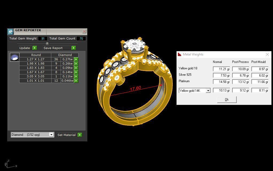Click the 0.27tw weight cell
The height and width of the screenshot is (171, 273).
68,59
